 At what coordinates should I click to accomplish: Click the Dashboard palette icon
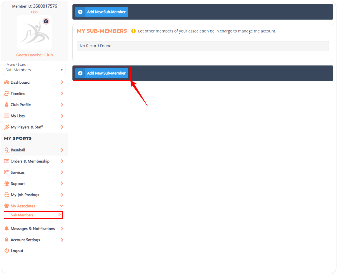click(7, 82)
